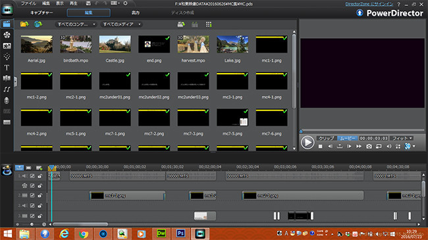Toggle enable checkbox for video track 3
The width and height of the screenshot is (428, 240).
coord(32,216)
